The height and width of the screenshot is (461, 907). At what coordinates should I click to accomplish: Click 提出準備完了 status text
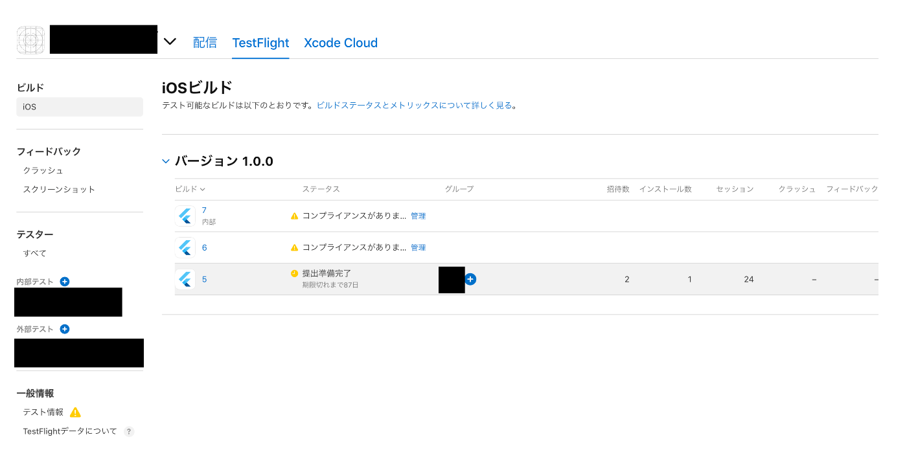327,274
